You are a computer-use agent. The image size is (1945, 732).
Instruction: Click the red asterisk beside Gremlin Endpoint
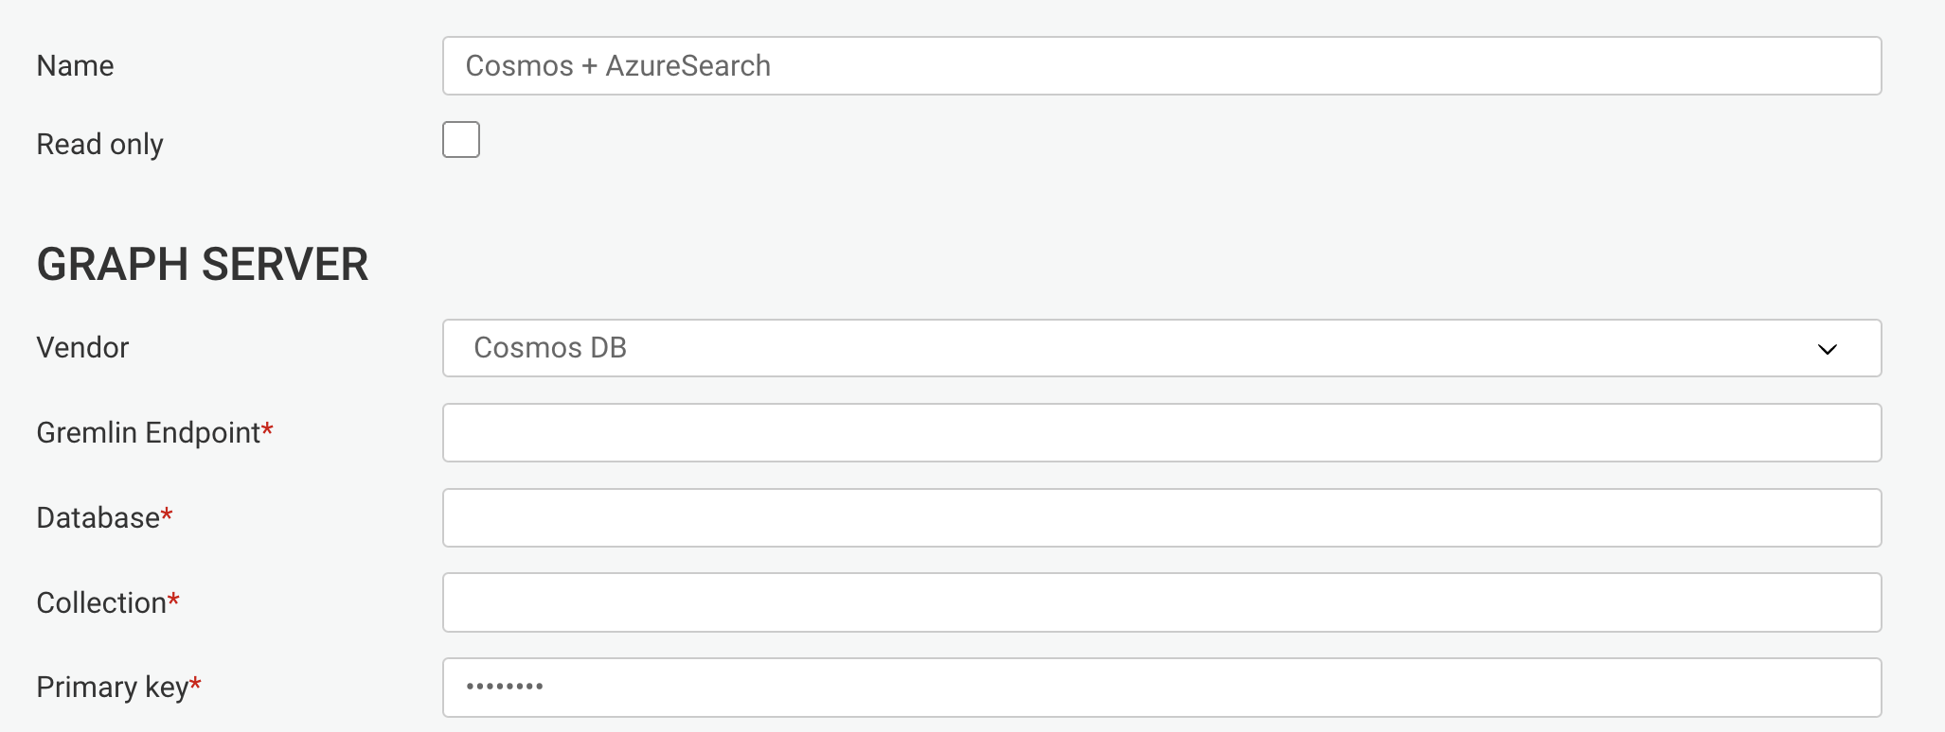point(267,430)
